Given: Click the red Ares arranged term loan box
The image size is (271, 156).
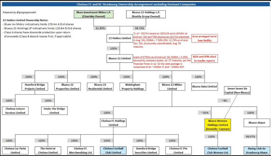Looking at the screenshot, I should tap(204, 38).
